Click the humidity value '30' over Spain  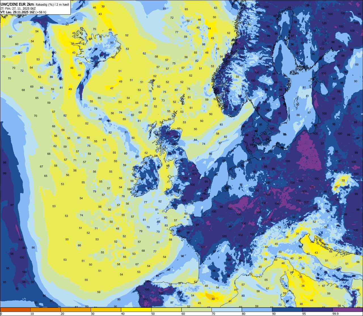pos(213,299)
